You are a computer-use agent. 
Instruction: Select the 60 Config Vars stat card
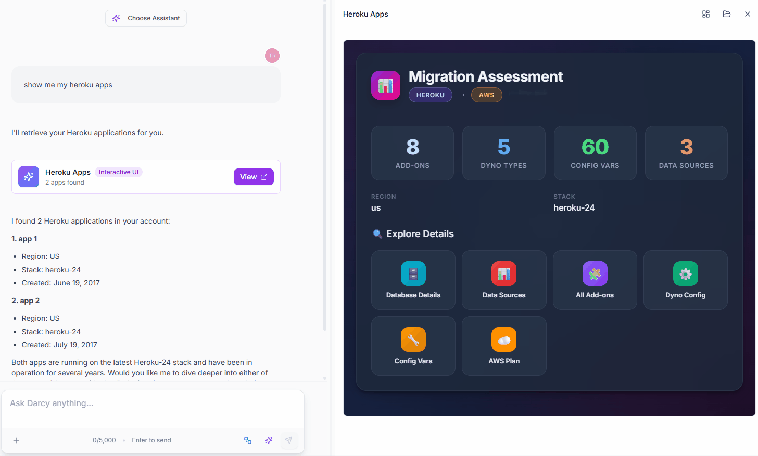point(595,153)
